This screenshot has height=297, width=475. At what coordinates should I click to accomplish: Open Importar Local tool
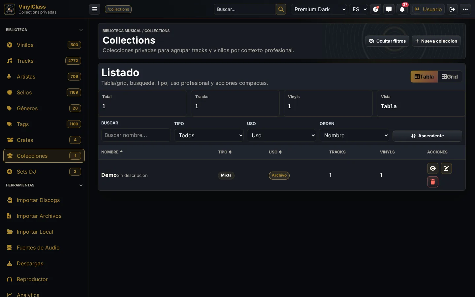(x=44, y=232)
